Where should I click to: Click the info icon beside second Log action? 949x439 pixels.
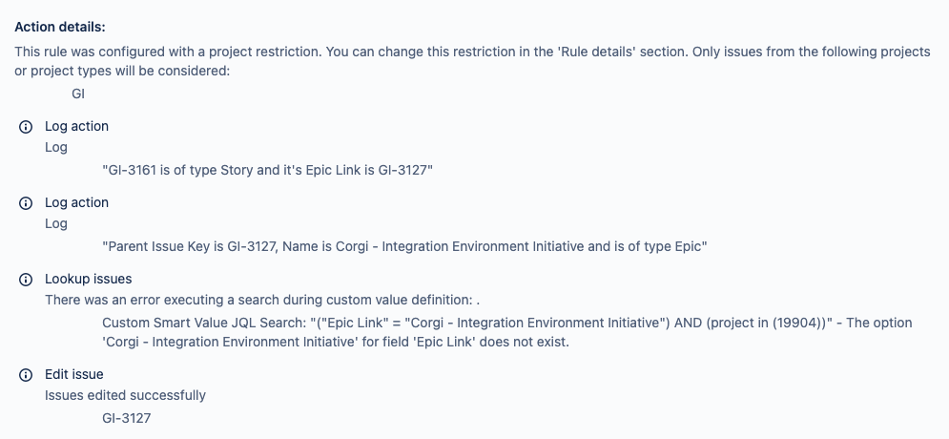[x=26, y=203]
